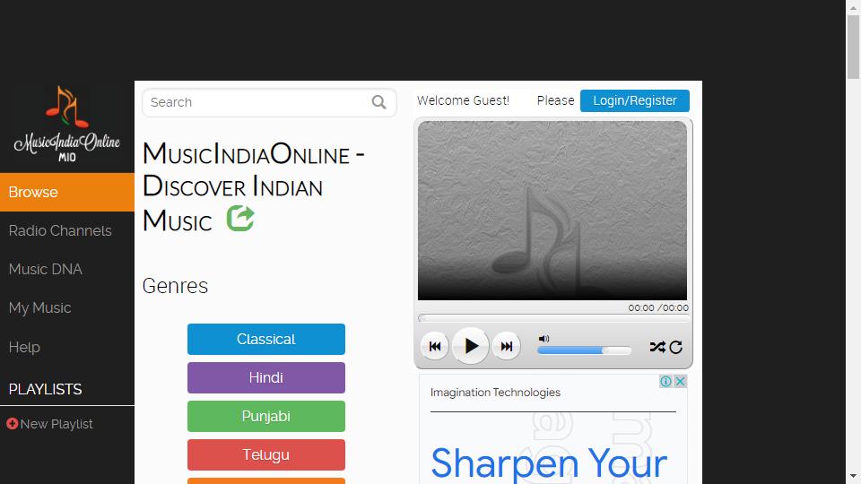Skip to previous track
This screenshot has width=861, height=484.
pos(435,346)
